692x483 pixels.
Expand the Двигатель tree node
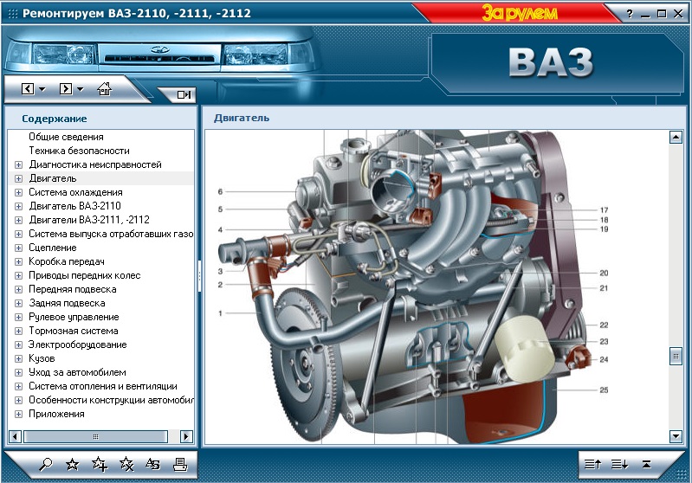click(x=18, y=178)
